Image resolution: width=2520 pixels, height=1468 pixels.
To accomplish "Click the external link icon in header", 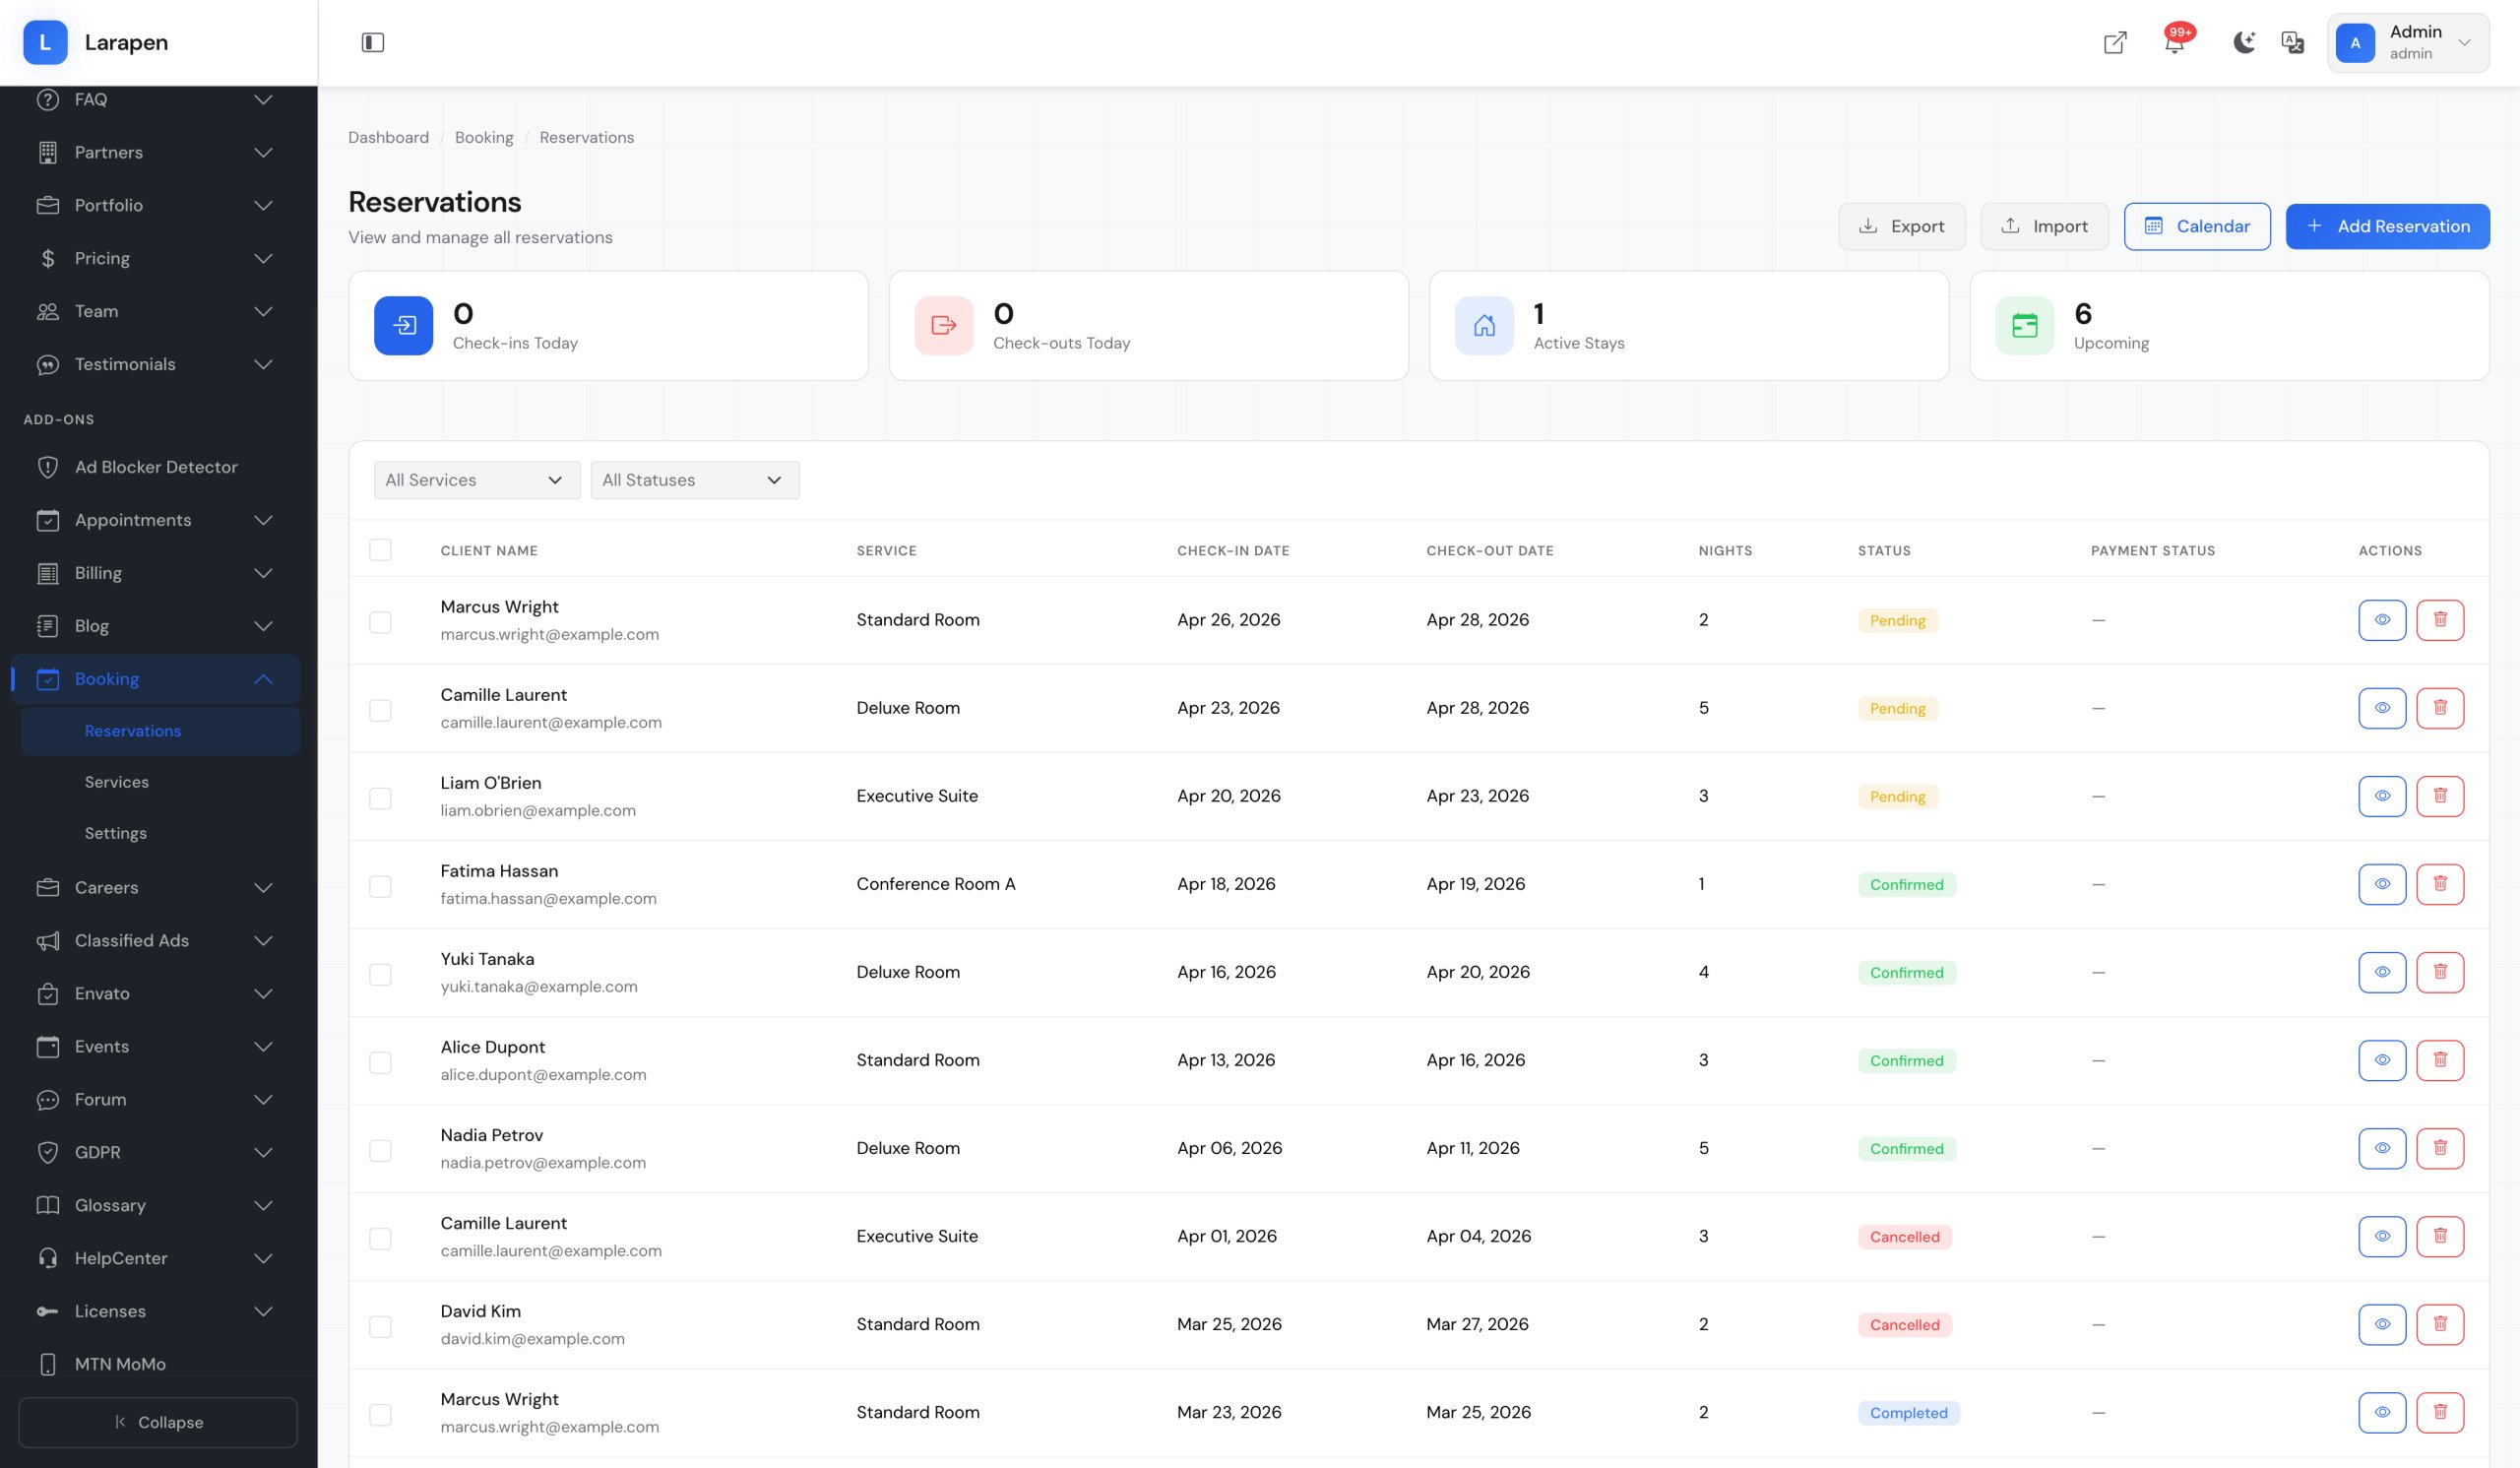I will [2114, 43].
